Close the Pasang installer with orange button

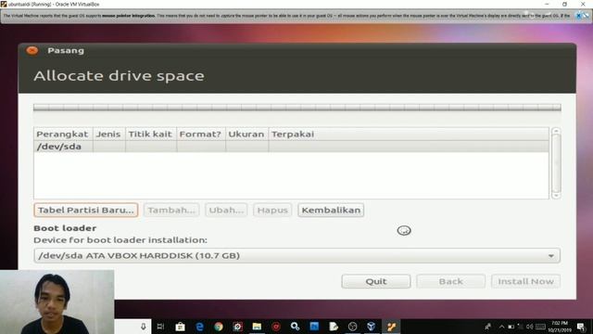[32, 50]
